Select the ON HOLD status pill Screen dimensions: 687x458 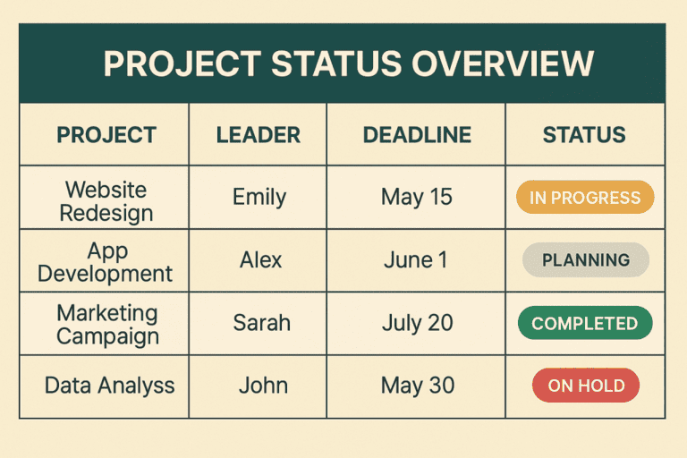point(586,386)
